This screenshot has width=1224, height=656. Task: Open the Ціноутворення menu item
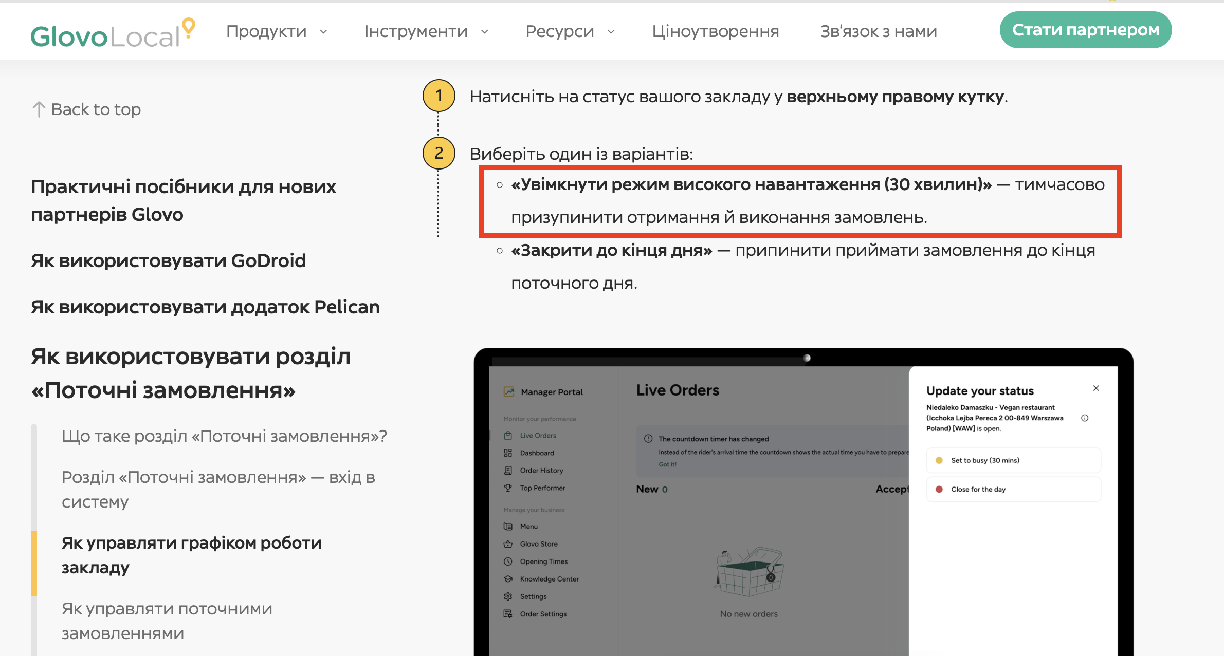pyautogui.click(x=715, y=31)
